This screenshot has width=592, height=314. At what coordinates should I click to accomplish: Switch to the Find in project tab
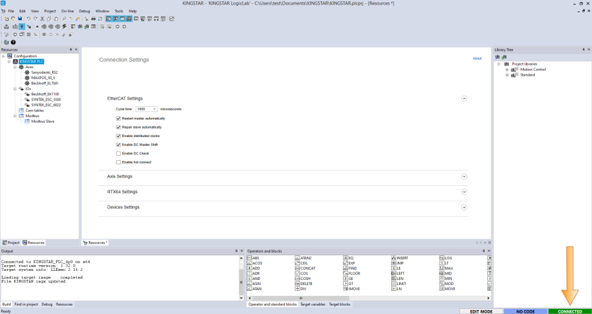(x=26, y=304)
